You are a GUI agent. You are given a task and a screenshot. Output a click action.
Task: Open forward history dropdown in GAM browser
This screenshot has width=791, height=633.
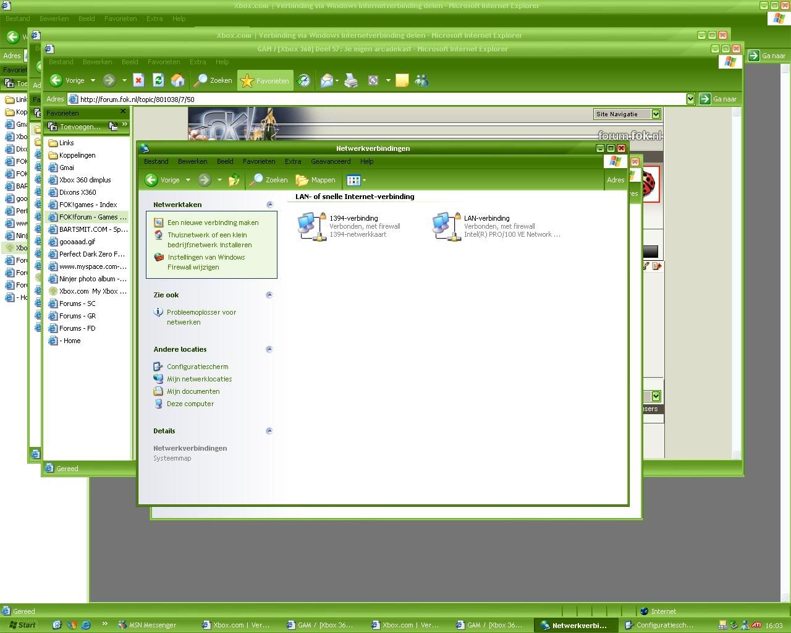[124, 80]
